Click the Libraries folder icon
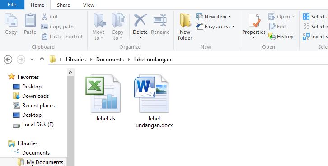Image resolution: width=328 pixels, height=166 pixels. point(11,143)
